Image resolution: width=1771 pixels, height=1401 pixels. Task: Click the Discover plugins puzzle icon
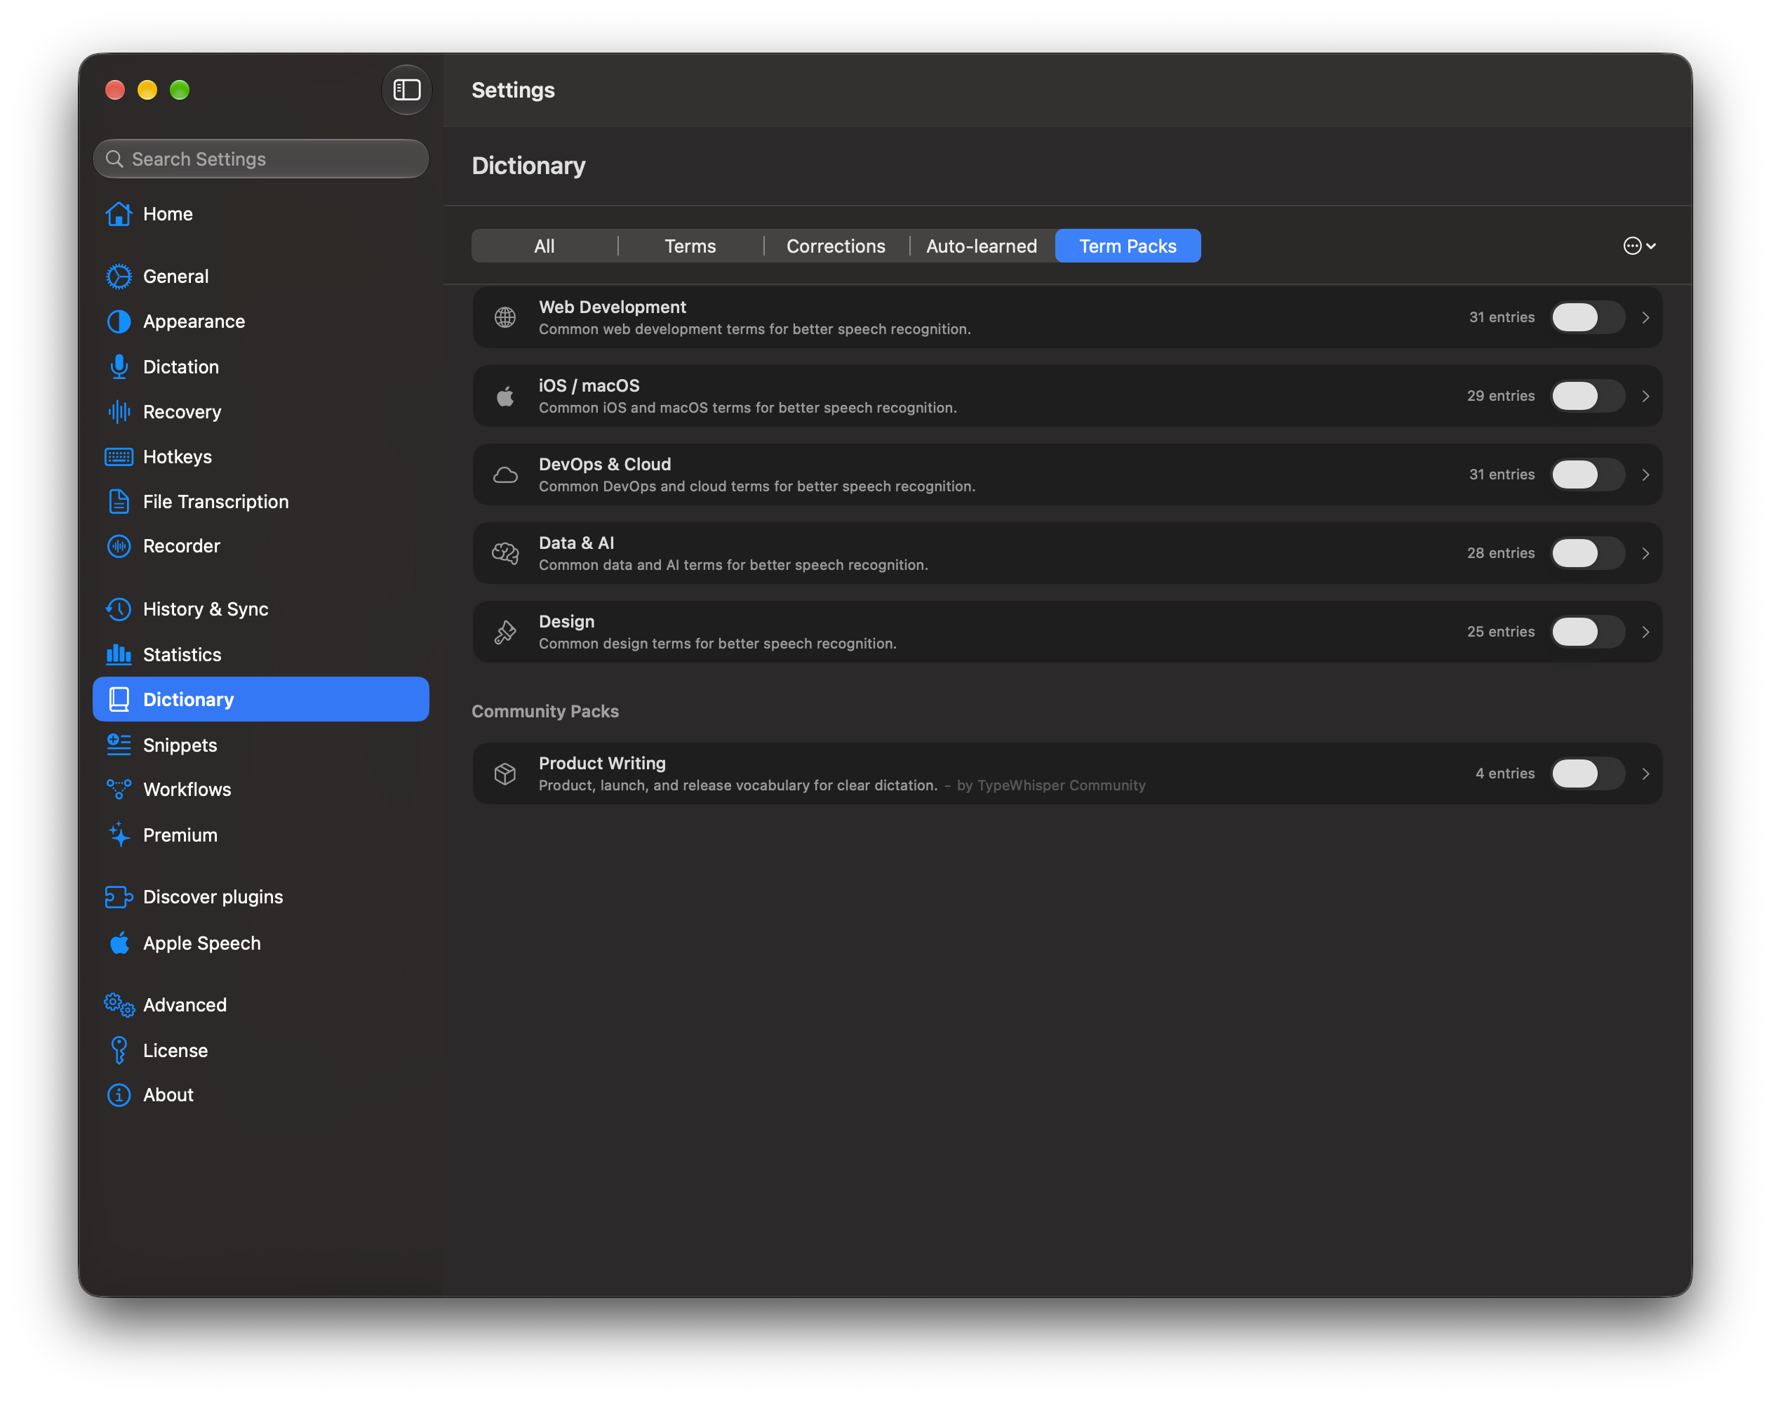tap(119, 896)
